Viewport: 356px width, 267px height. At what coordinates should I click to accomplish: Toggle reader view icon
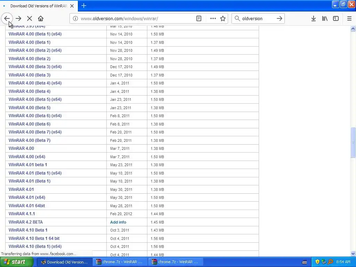199,18
